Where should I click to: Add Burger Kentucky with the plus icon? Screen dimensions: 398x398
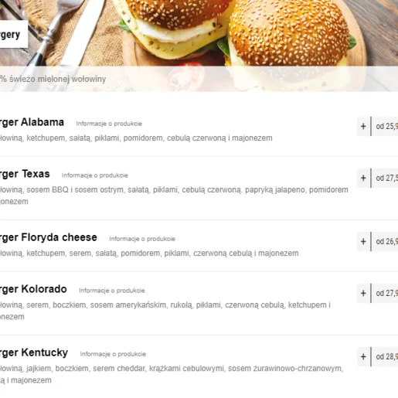pos(363,357)
